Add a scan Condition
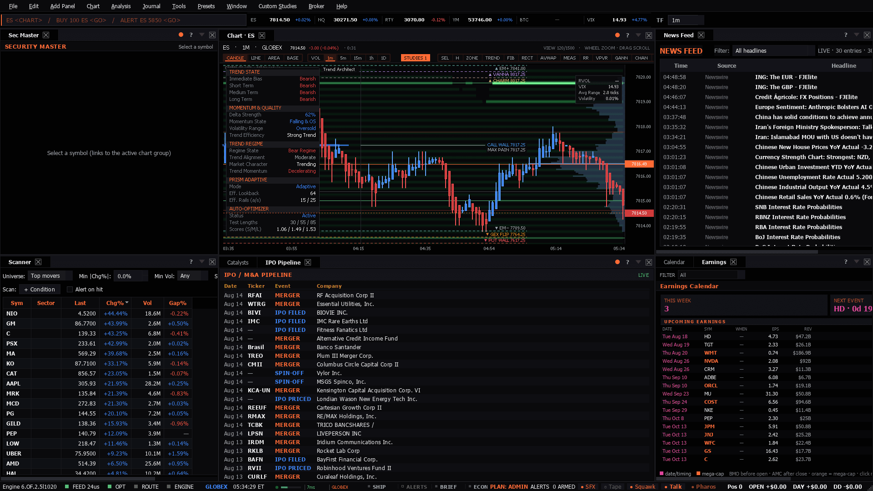 [40, 290]
